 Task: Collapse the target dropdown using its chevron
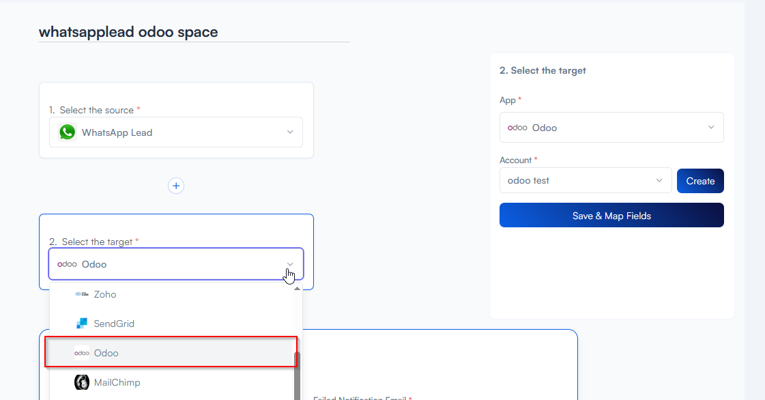pyautogui.click(x=290, y=264)
